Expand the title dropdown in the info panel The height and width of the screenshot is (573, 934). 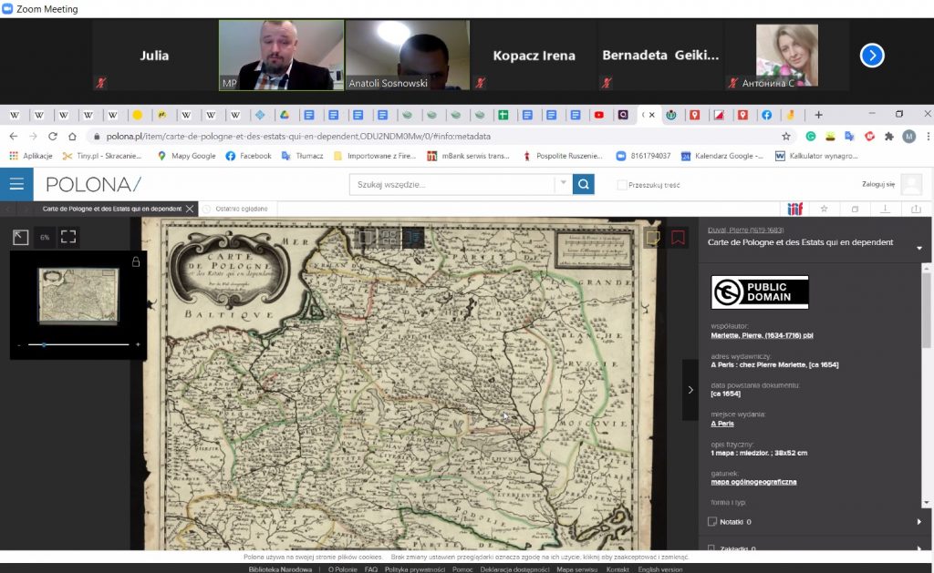tap(919, 248)
